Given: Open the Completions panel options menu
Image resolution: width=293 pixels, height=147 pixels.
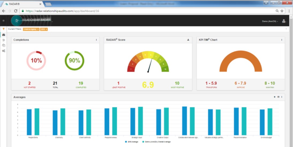Looking at the screenshot, I should pyautogui.click(x=96, y=40).
